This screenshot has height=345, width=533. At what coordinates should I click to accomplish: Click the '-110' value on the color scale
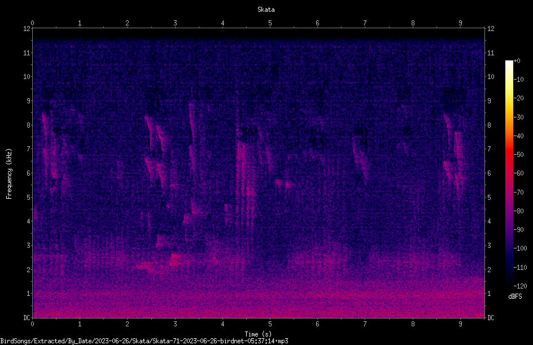pyautogui.click(x=520, y=268)
